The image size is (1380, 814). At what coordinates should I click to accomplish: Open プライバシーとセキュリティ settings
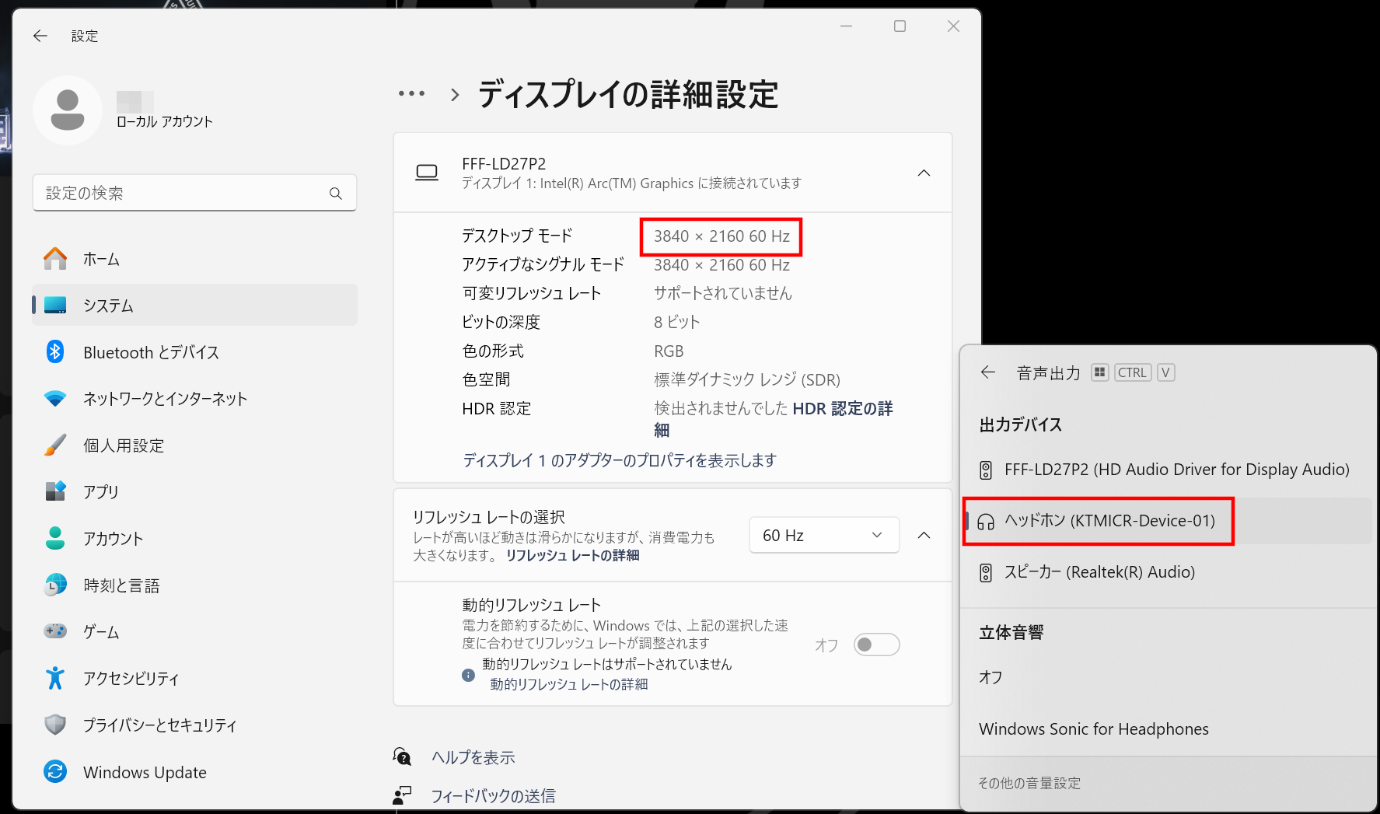click(x=159, y=725)
